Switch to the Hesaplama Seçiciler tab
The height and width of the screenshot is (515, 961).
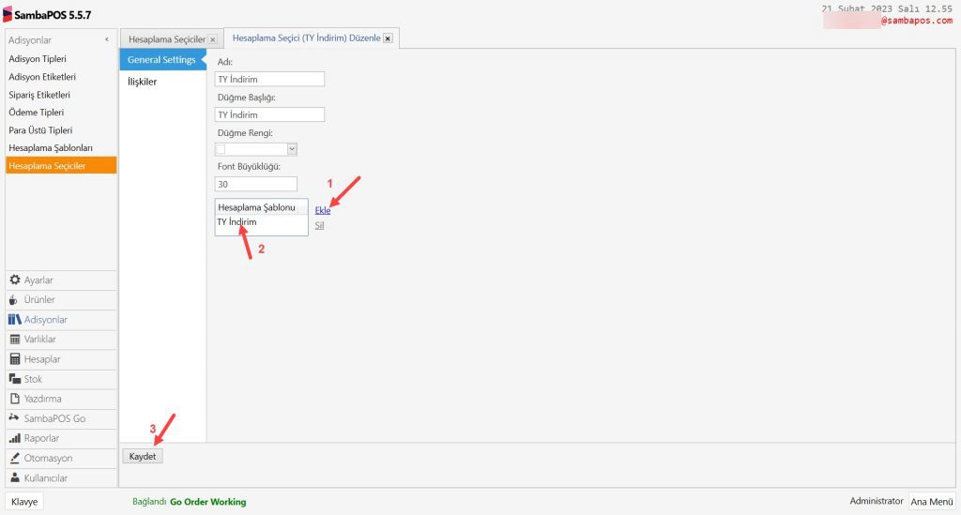pyautogui.click(x=166, y=38)
